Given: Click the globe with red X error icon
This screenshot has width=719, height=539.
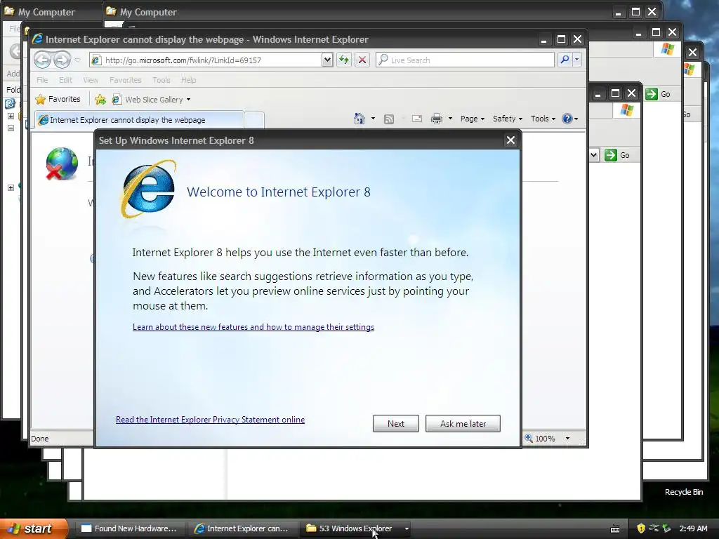Looking at the screenshot, I should (x=62, y=164).
